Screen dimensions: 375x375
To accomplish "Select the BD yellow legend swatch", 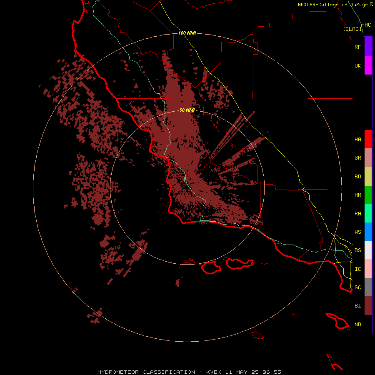I will tap(368, 177).
